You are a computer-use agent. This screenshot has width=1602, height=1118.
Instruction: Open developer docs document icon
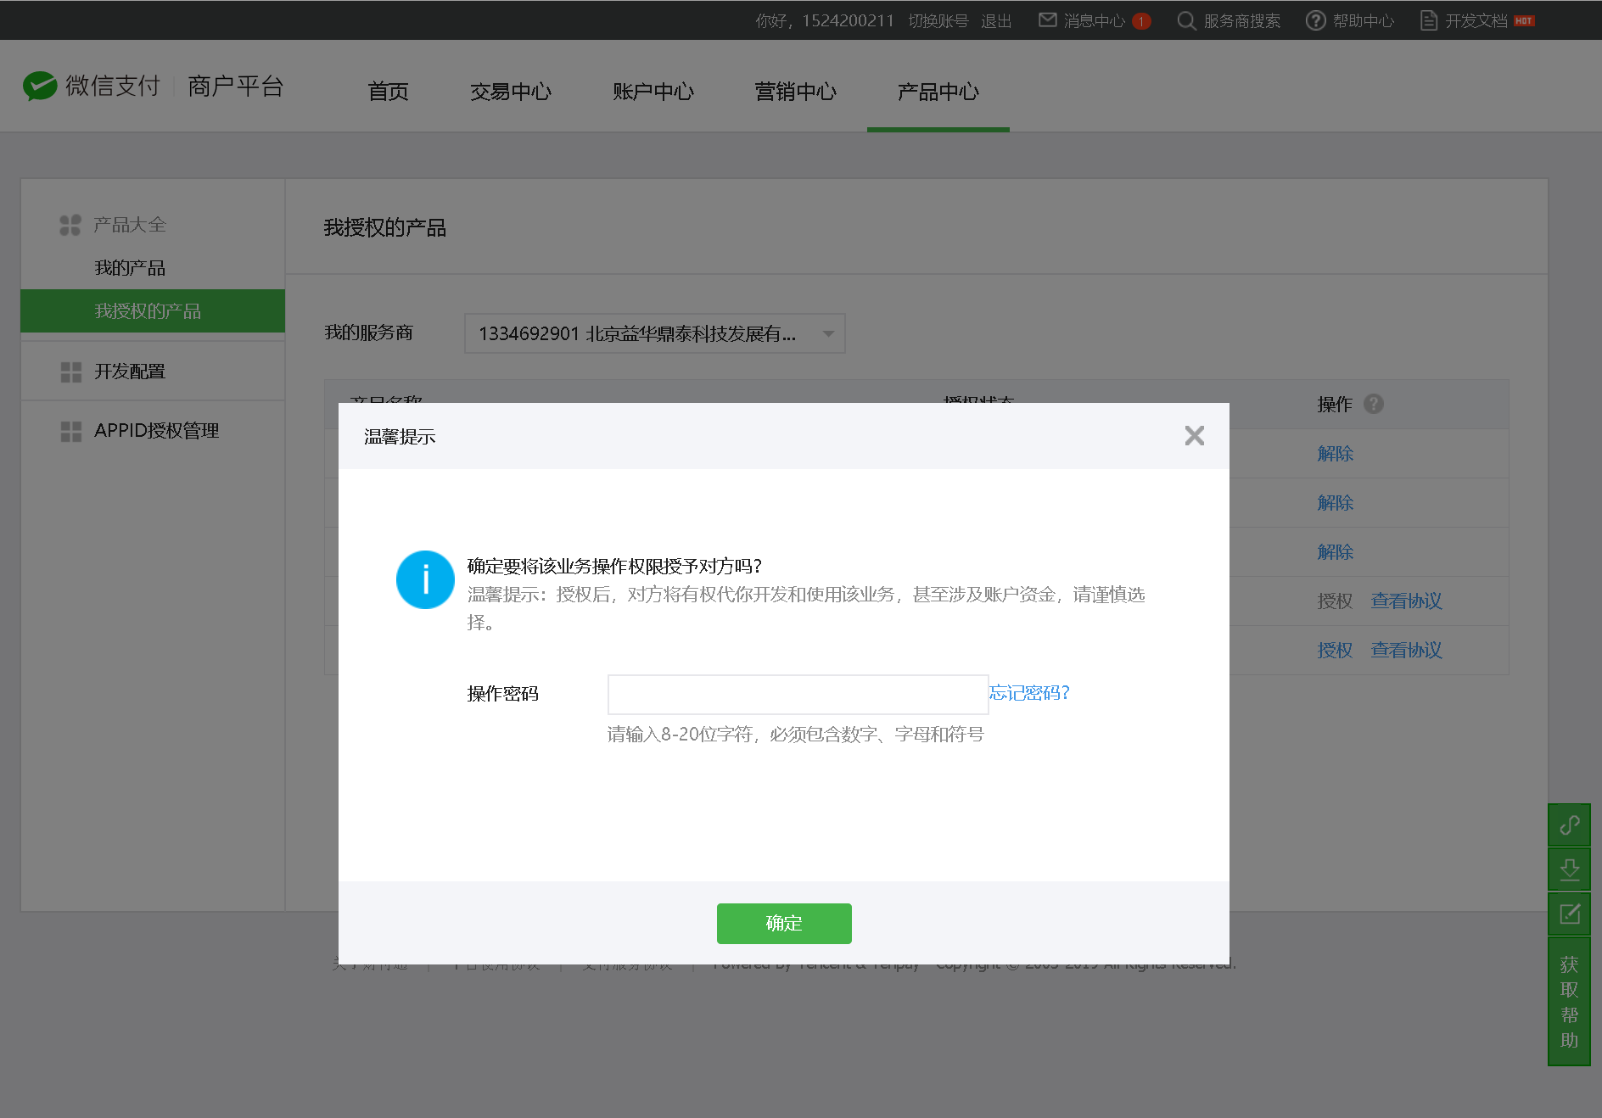point(1429,20)
